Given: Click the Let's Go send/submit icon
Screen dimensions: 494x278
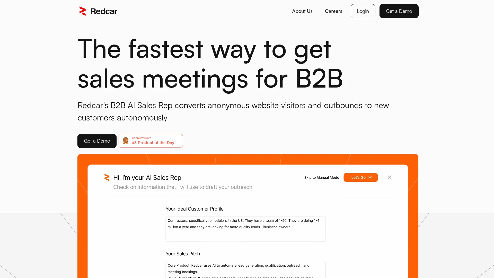Looking at the screenshot, I should (370, 177).
